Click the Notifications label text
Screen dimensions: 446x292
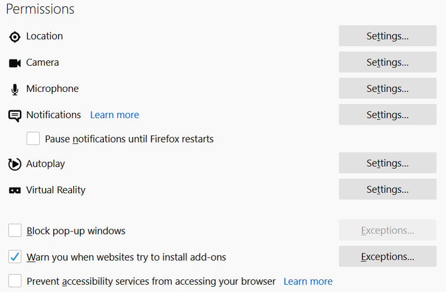click(x=54, y=115)
